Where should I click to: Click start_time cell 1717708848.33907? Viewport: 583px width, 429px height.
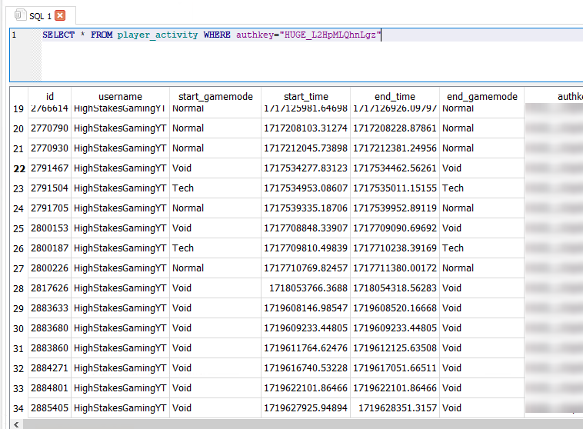tap(305, 228)
